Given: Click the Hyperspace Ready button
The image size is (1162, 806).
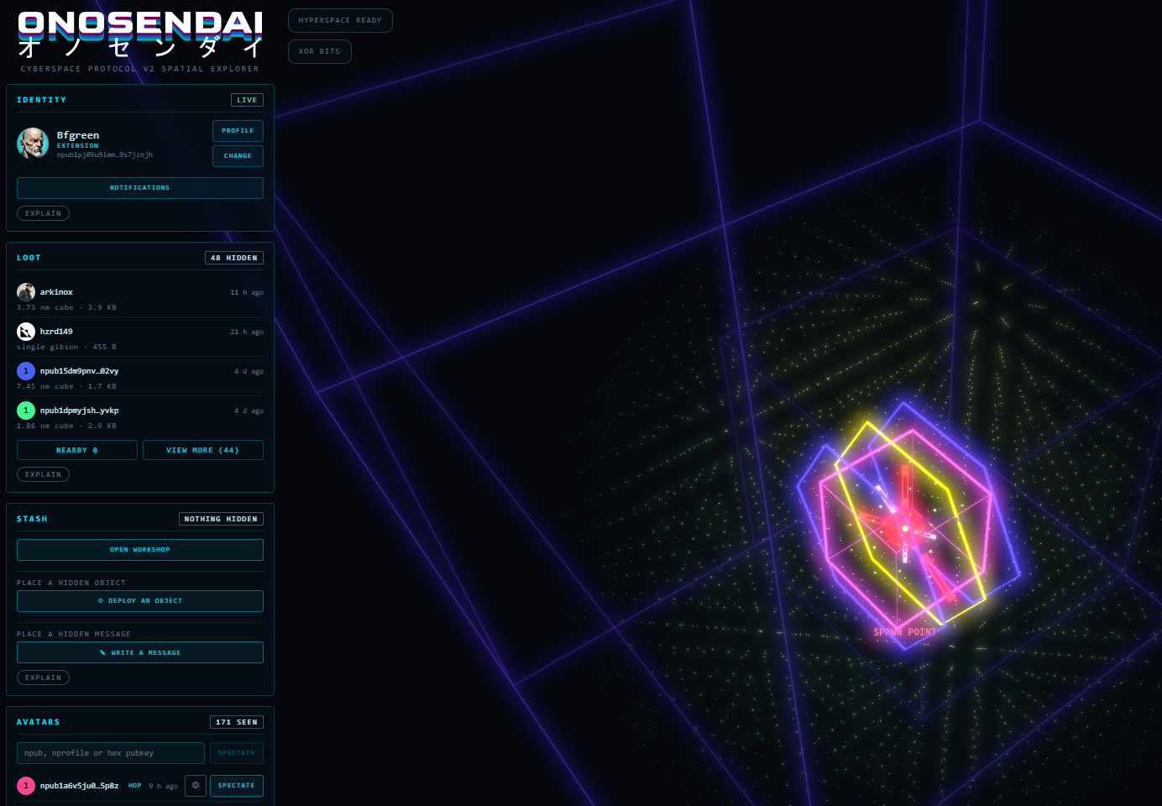Looking at the screenshot, I should 340,20.
